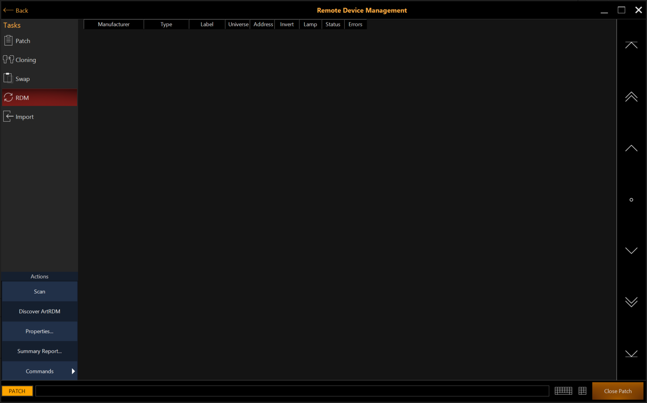Jump to bottom of list arrow

[x=631, y=354]
